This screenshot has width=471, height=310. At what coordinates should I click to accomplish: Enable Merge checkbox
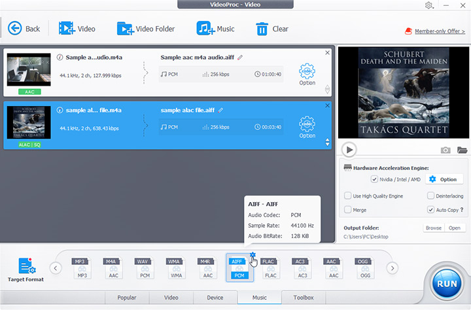coord(347,210)
